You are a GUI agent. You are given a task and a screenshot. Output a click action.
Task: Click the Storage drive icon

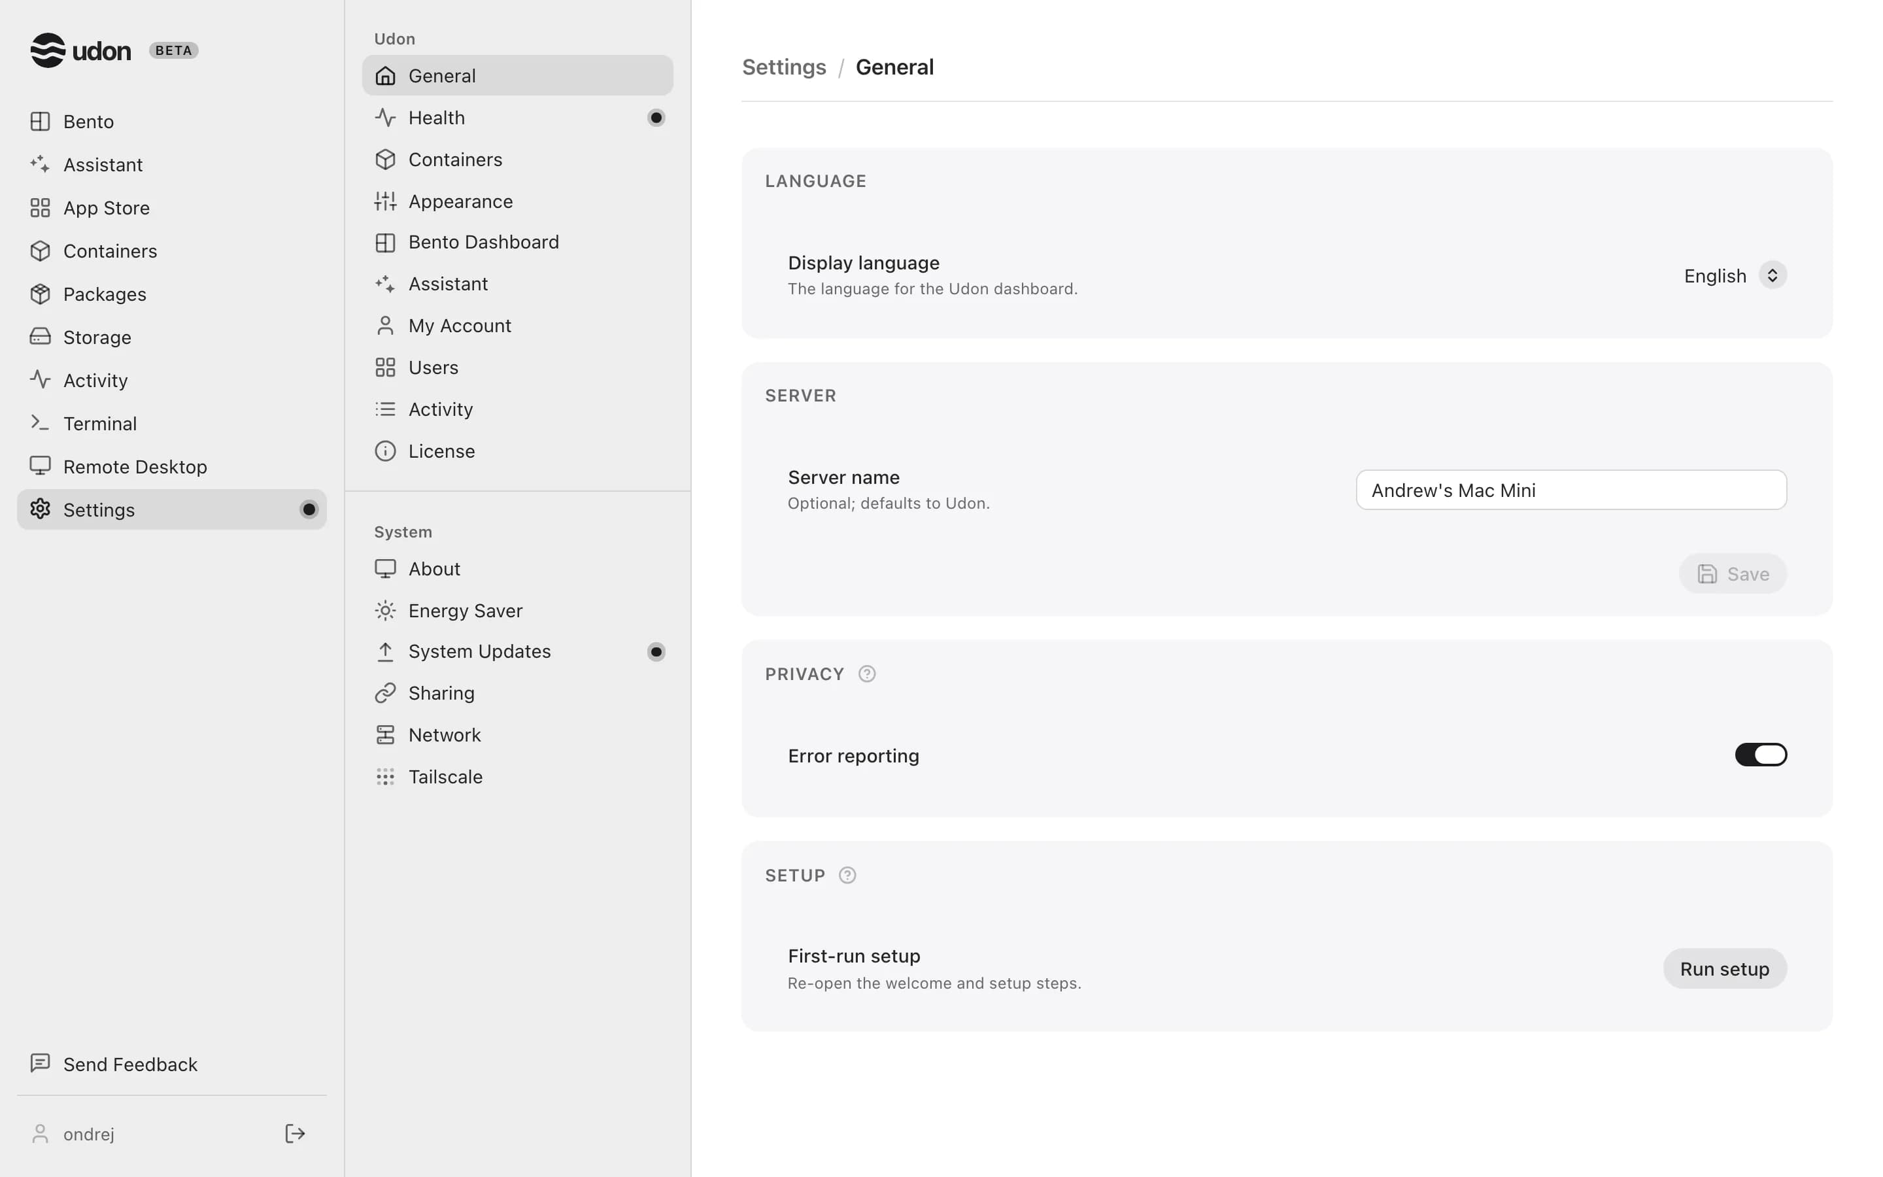40,337
